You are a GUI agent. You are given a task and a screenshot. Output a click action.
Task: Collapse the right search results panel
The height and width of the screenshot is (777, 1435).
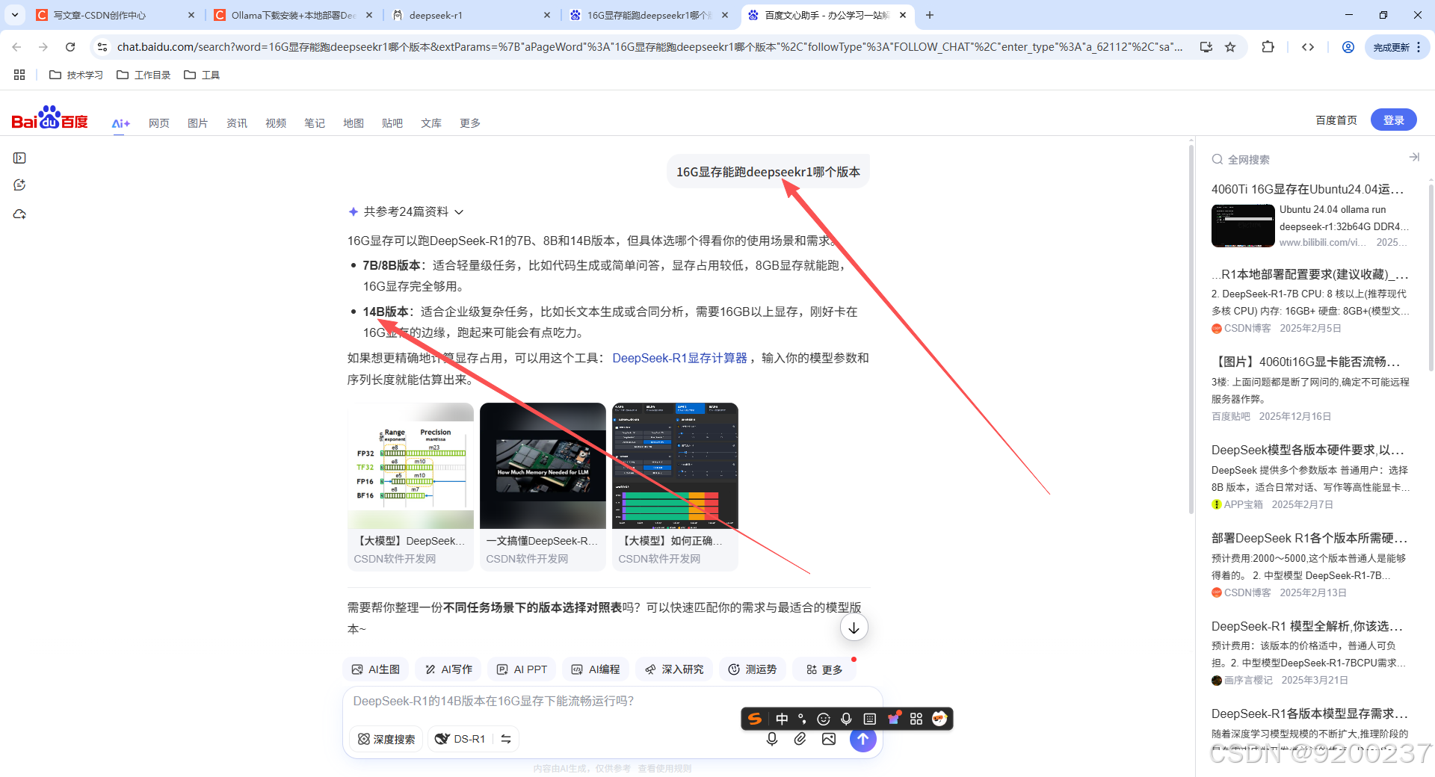tap(1414, 158)
